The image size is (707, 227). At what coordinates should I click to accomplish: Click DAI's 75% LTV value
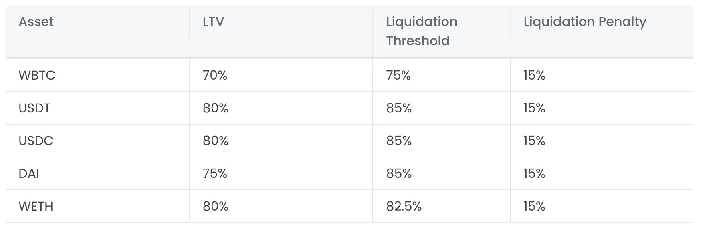215,173
